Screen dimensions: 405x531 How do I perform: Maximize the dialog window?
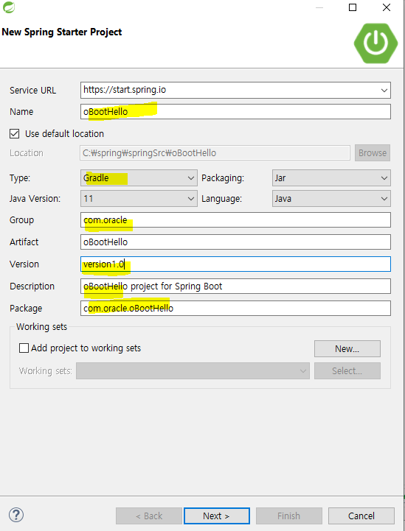(x=353, y=7)
